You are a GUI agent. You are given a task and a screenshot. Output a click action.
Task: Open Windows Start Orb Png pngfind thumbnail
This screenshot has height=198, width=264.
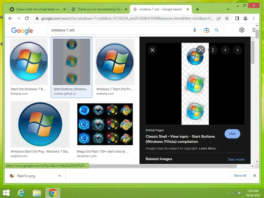click(x=40, y=124)
